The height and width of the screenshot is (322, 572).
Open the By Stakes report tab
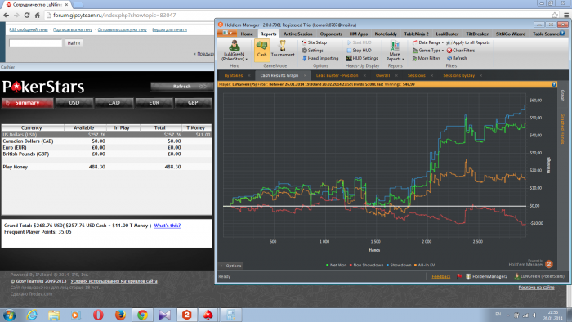[x=234, y=75]
